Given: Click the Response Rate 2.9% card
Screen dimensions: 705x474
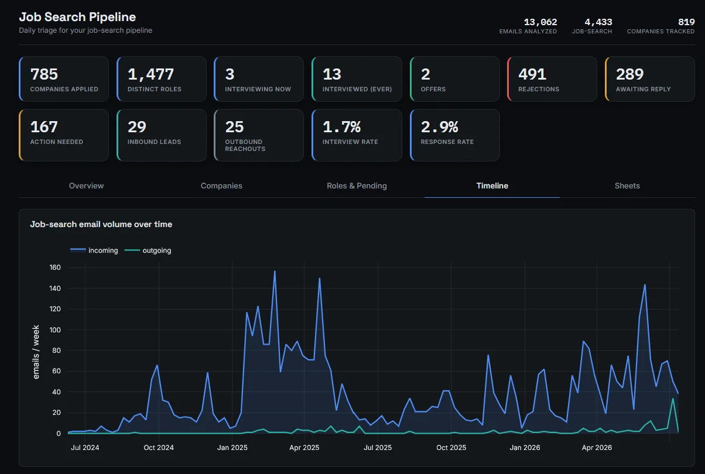Looking at the screenshot, I should 454,135.
